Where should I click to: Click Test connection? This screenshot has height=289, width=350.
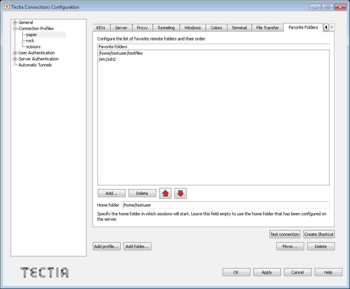pos(285,234)
